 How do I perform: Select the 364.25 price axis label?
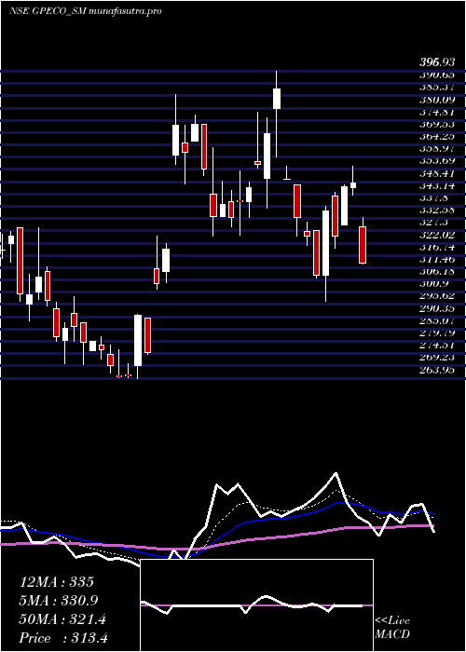click(x=437, y=136)
